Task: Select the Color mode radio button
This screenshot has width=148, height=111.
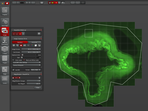Action: click(13, 60)
